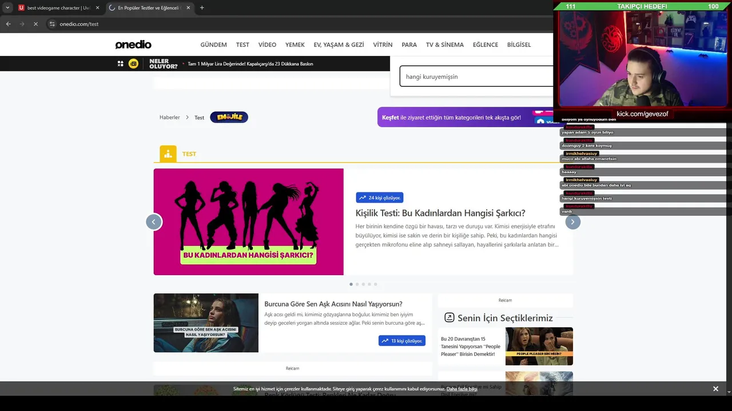
Task: Close the 'En Popüler Testler' tab
Action: click(189, 8)
